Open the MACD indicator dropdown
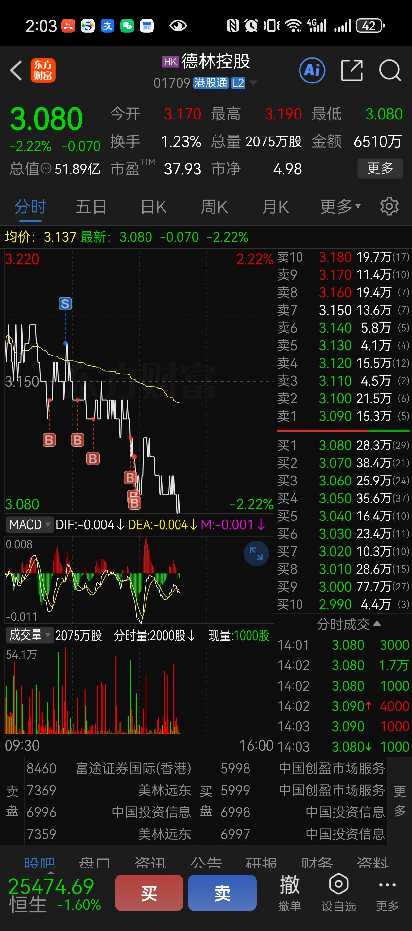412x931 pixels. point(30,524)
